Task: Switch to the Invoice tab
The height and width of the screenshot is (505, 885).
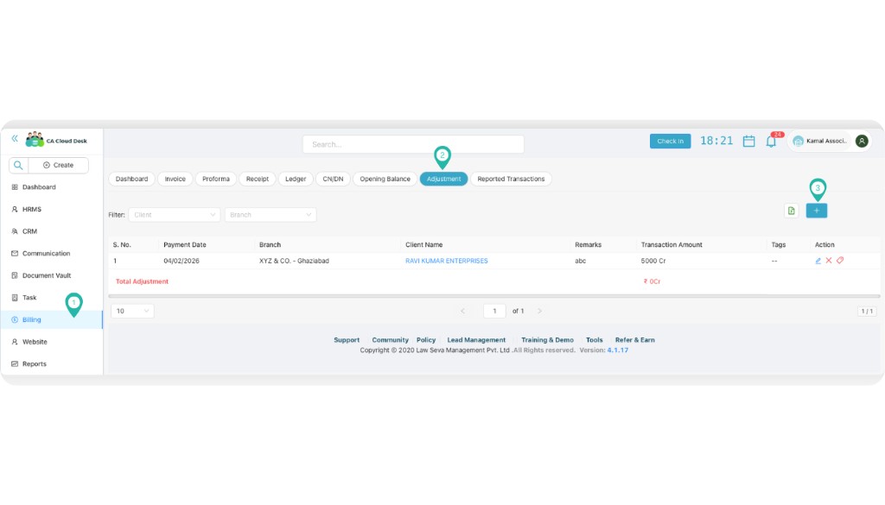Action: coord(175,179)
